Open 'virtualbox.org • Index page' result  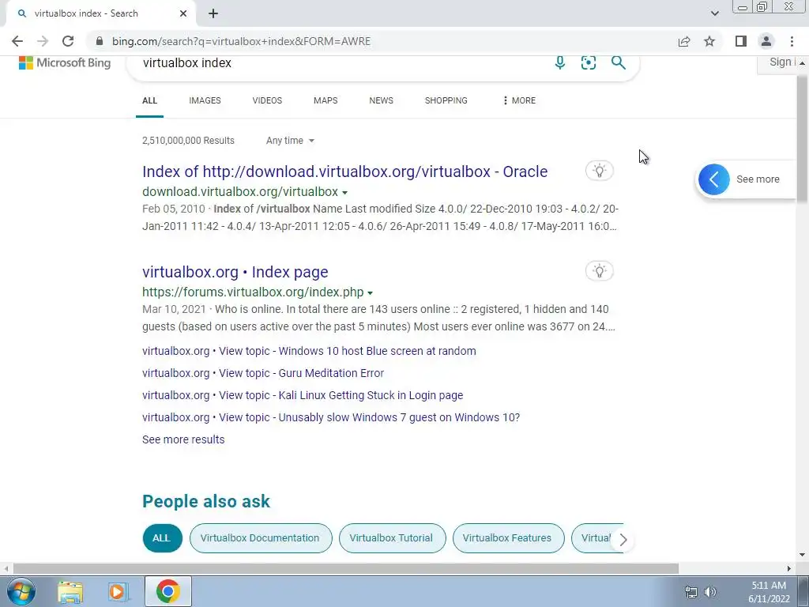click(235, 272)
